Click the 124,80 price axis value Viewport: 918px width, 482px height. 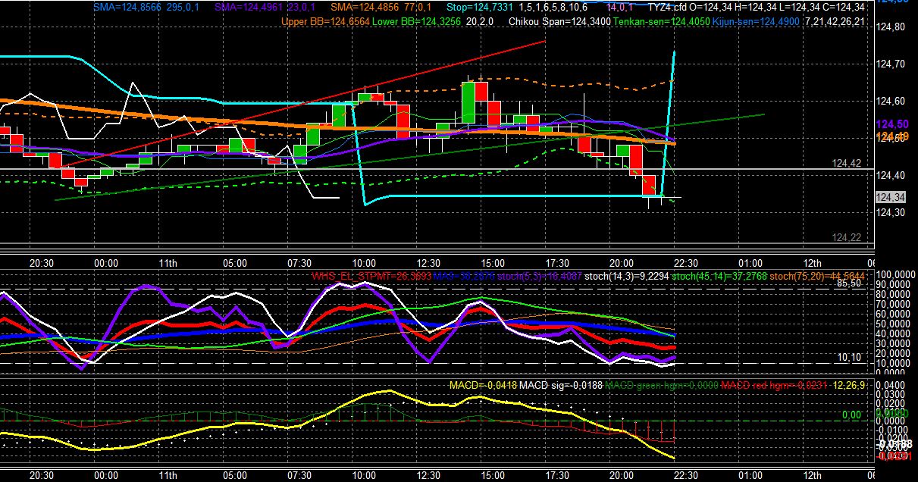coord(890,27)
